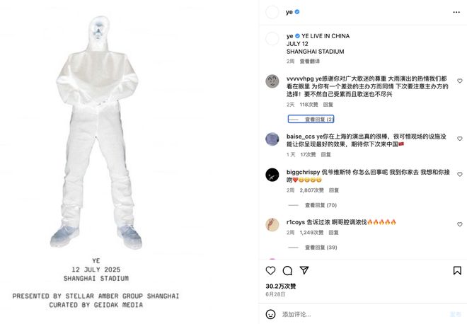
Task: Save post with the bookmark icon
Action: point(457,270)
